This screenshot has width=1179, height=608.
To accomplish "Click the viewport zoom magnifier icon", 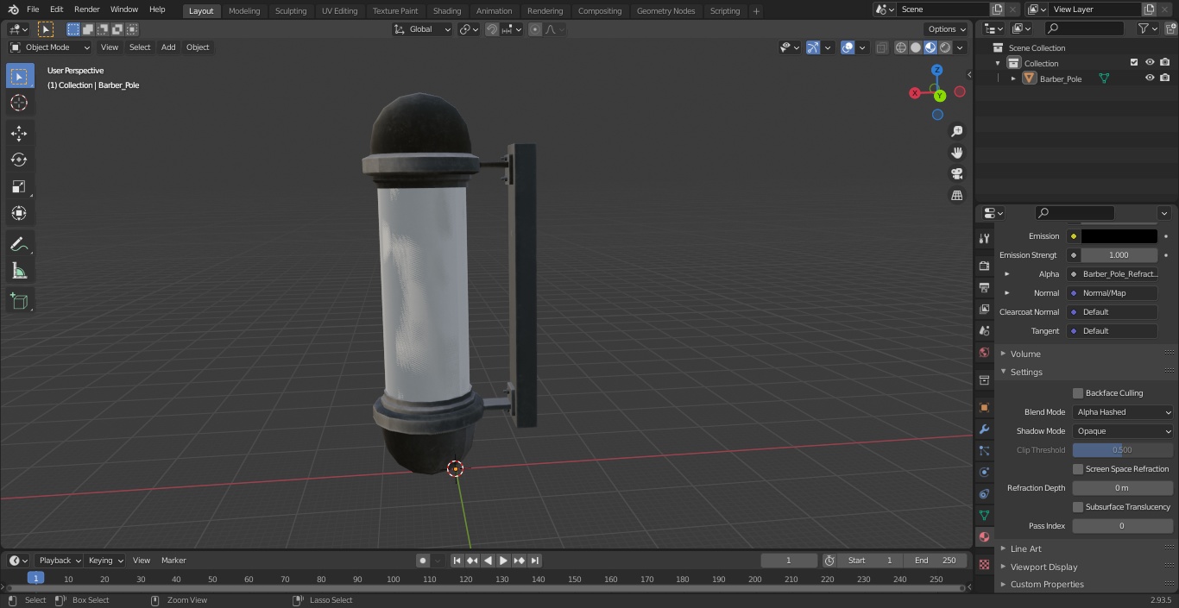I will (957, 131).
